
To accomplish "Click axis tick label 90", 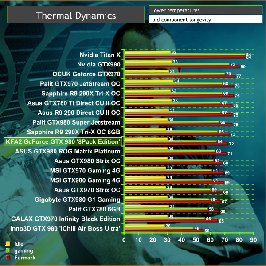I will [253, 240].
